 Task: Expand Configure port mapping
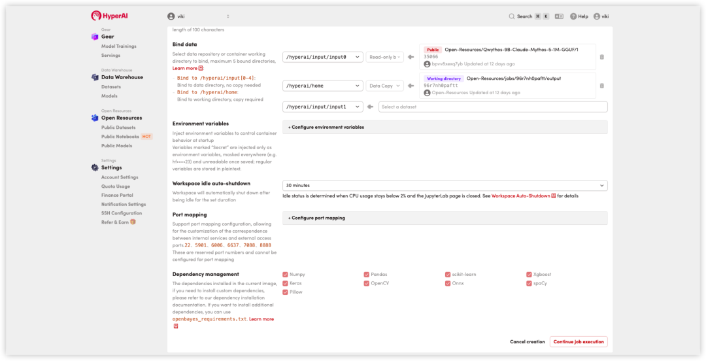click(445, 218)
